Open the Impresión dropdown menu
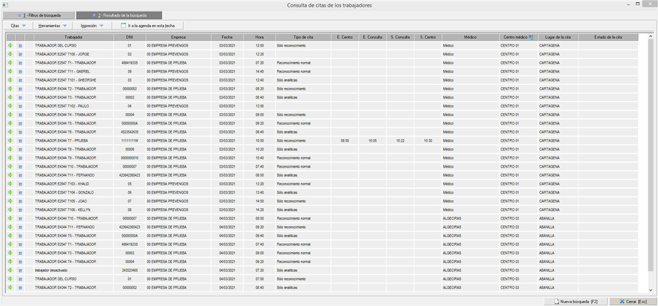The image size is (658, 306). click(91, 25)
